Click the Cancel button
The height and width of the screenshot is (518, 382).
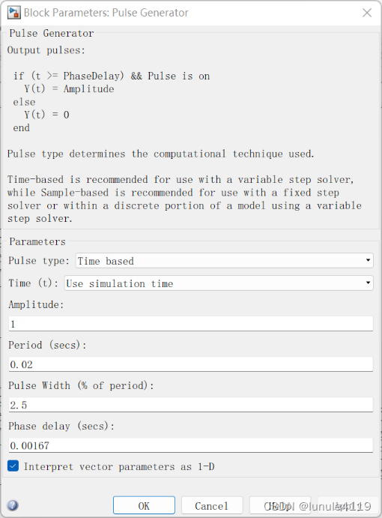(212, 505)
